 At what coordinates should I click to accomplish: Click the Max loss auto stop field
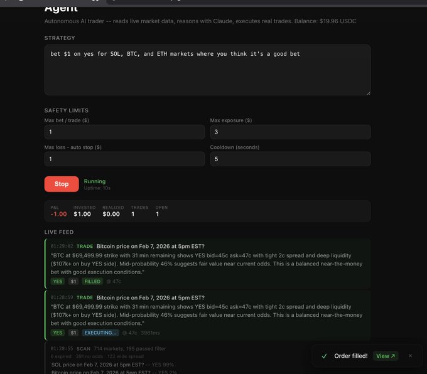click(x=124, y=159)
